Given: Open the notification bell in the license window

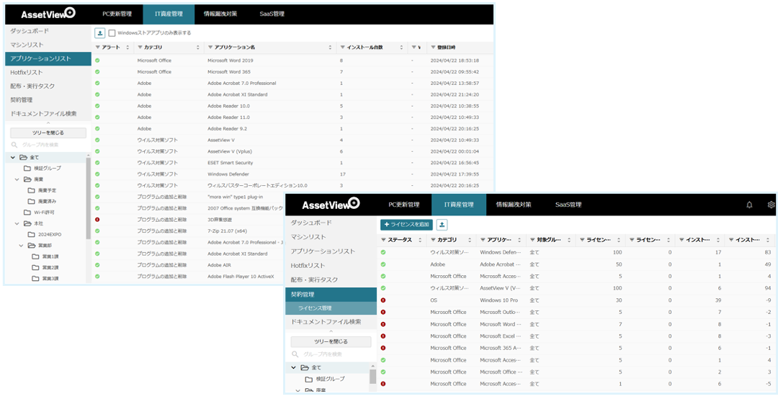Looking at the screenshot, I should (x=749, y=205).
